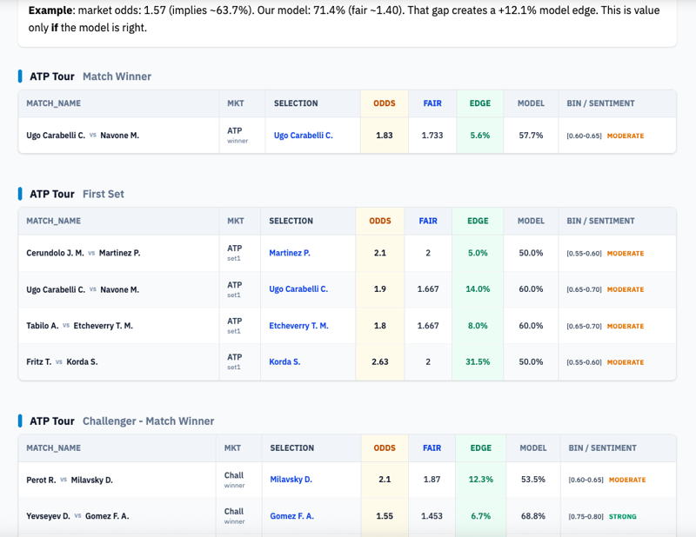Open Ugo Carabelli C. link in First Set table

pos(298,289)
